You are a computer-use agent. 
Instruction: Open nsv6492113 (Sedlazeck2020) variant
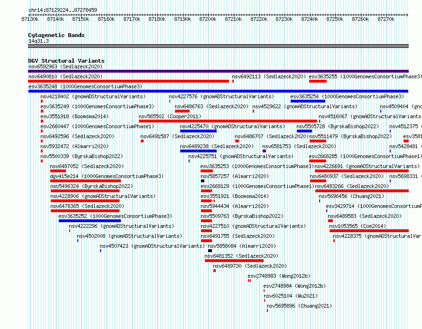pyautogui.click(x=269, y=76)
